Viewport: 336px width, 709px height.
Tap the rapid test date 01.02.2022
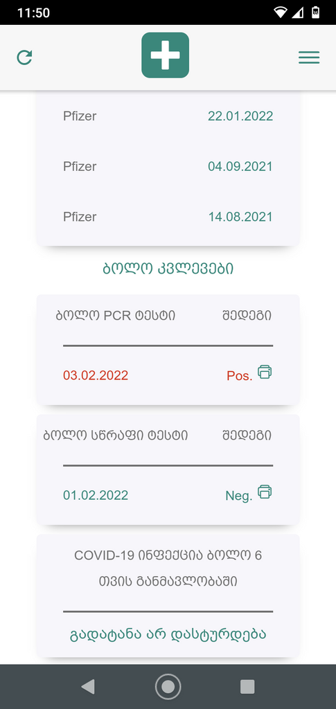pos(96,495)
